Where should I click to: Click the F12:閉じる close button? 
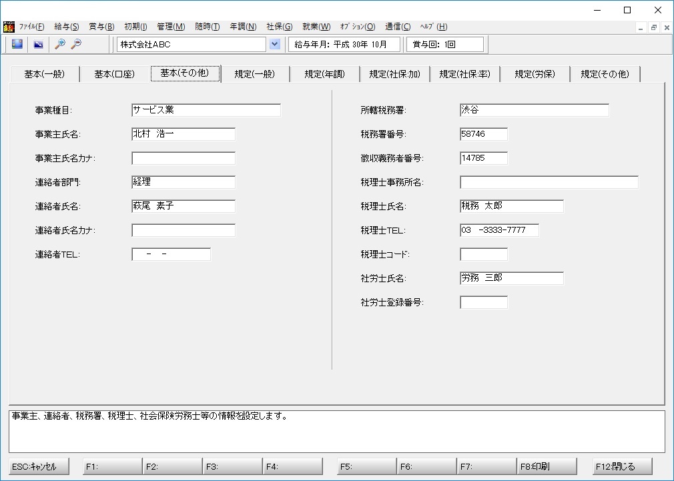point(623,466)
